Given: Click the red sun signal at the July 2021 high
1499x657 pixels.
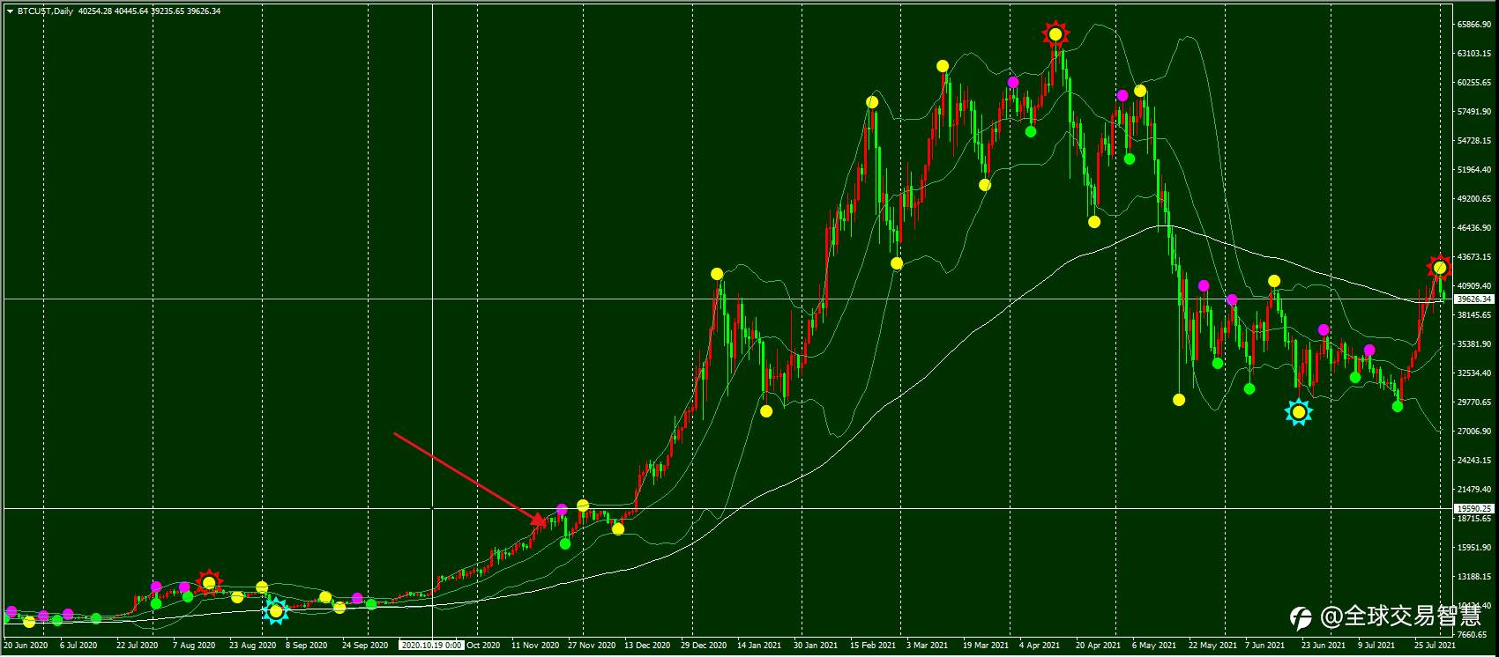Looking at the screenshot, I should point(1440,267).
